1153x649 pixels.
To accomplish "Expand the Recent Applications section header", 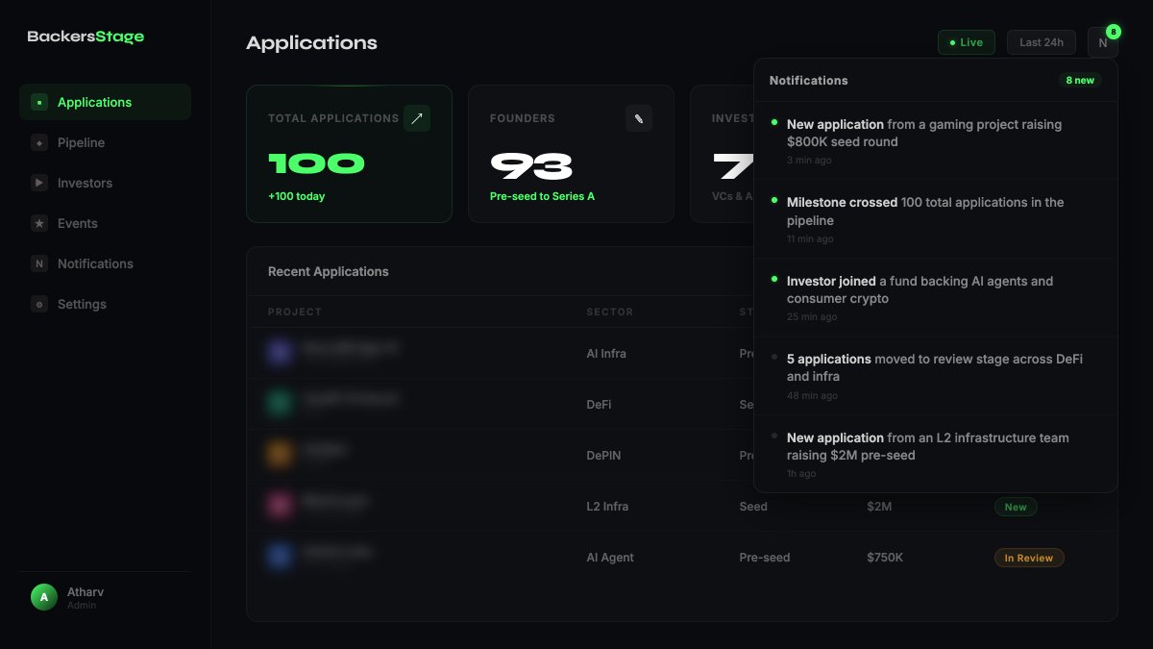I will 328,271.
